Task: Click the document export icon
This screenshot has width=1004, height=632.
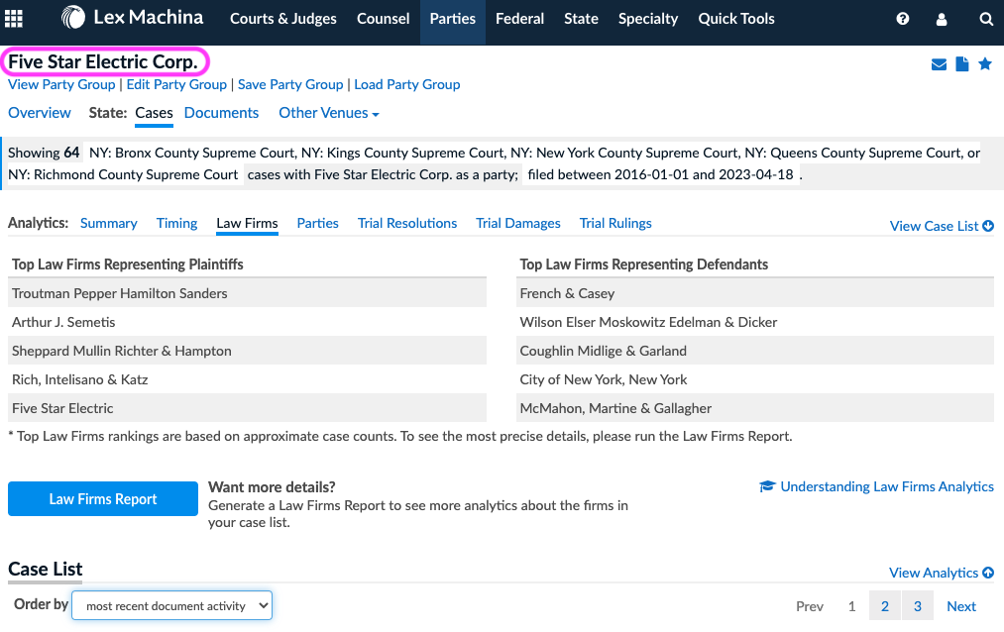Action: coord(961,65)
